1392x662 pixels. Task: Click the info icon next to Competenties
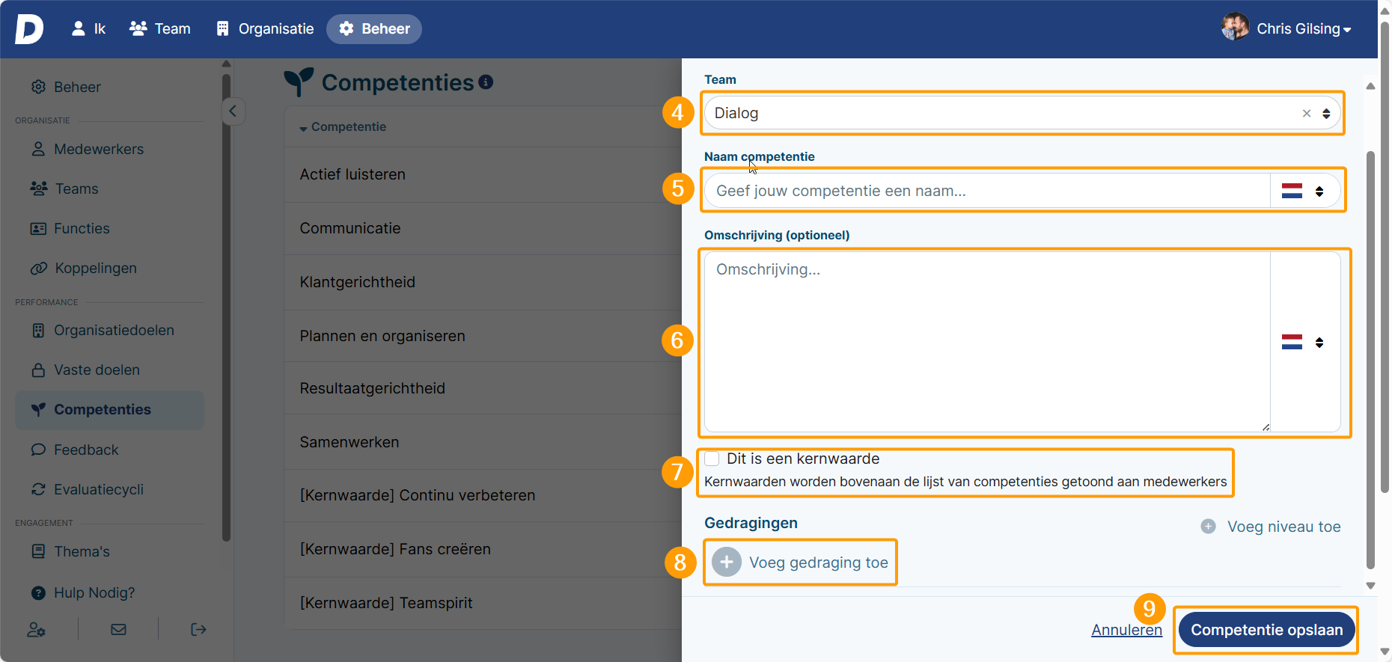(x=486, y=82)
